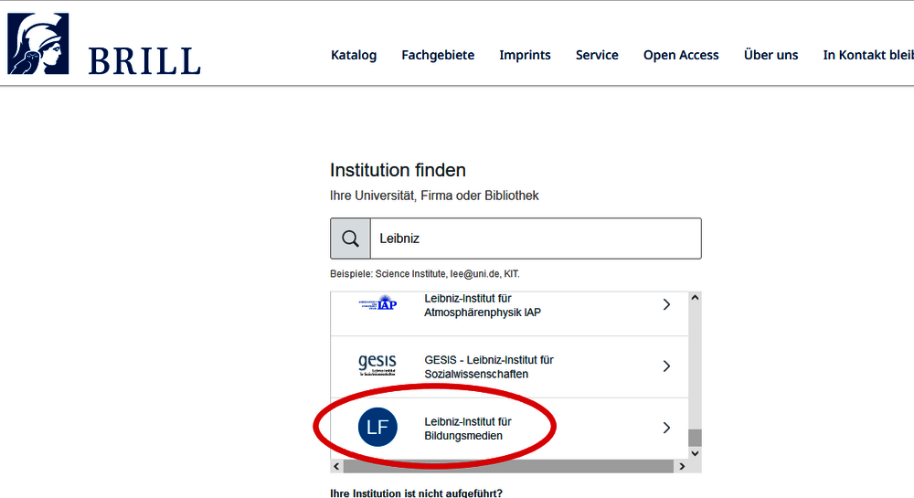Image resolution: width=914 pixels, height=498 pixels.
Task: Click the Brill logo in the header
Action: 103,46
